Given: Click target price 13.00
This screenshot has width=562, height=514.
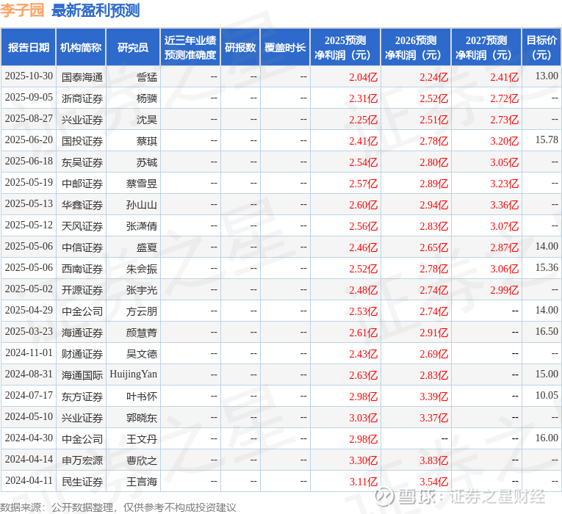Looking at the screenshot, I should pyautogui.click(x=547, y=76).
